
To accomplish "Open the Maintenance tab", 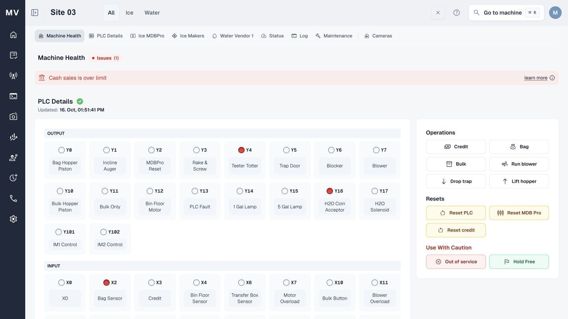I will click(334, 36).
